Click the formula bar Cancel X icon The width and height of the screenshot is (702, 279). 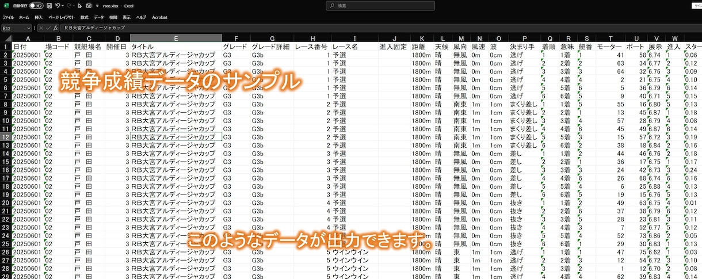point(41,28)
